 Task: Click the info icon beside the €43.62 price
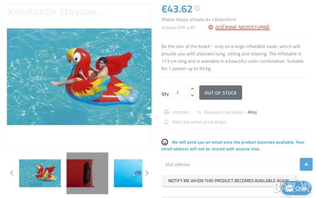click(x=197, y=8)
